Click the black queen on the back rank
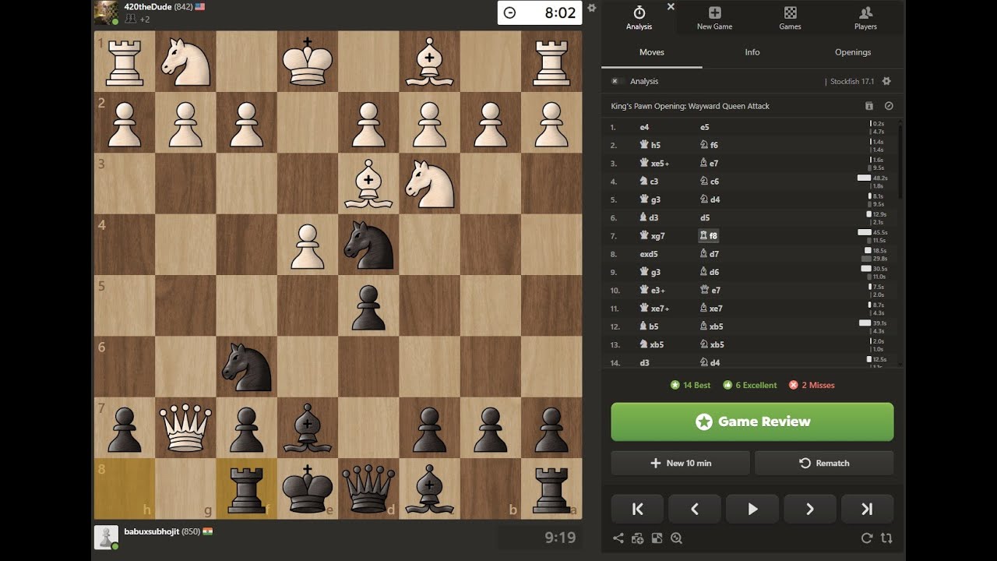 point(368,489)
